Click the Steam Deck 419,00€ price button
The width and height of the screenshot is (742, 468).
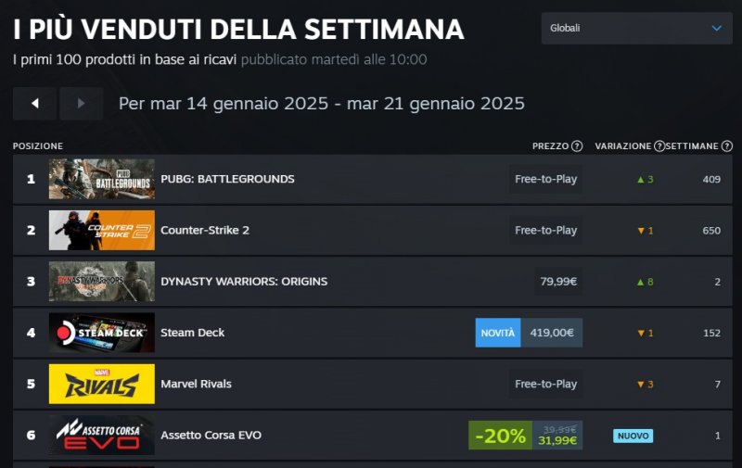[552, 333]
